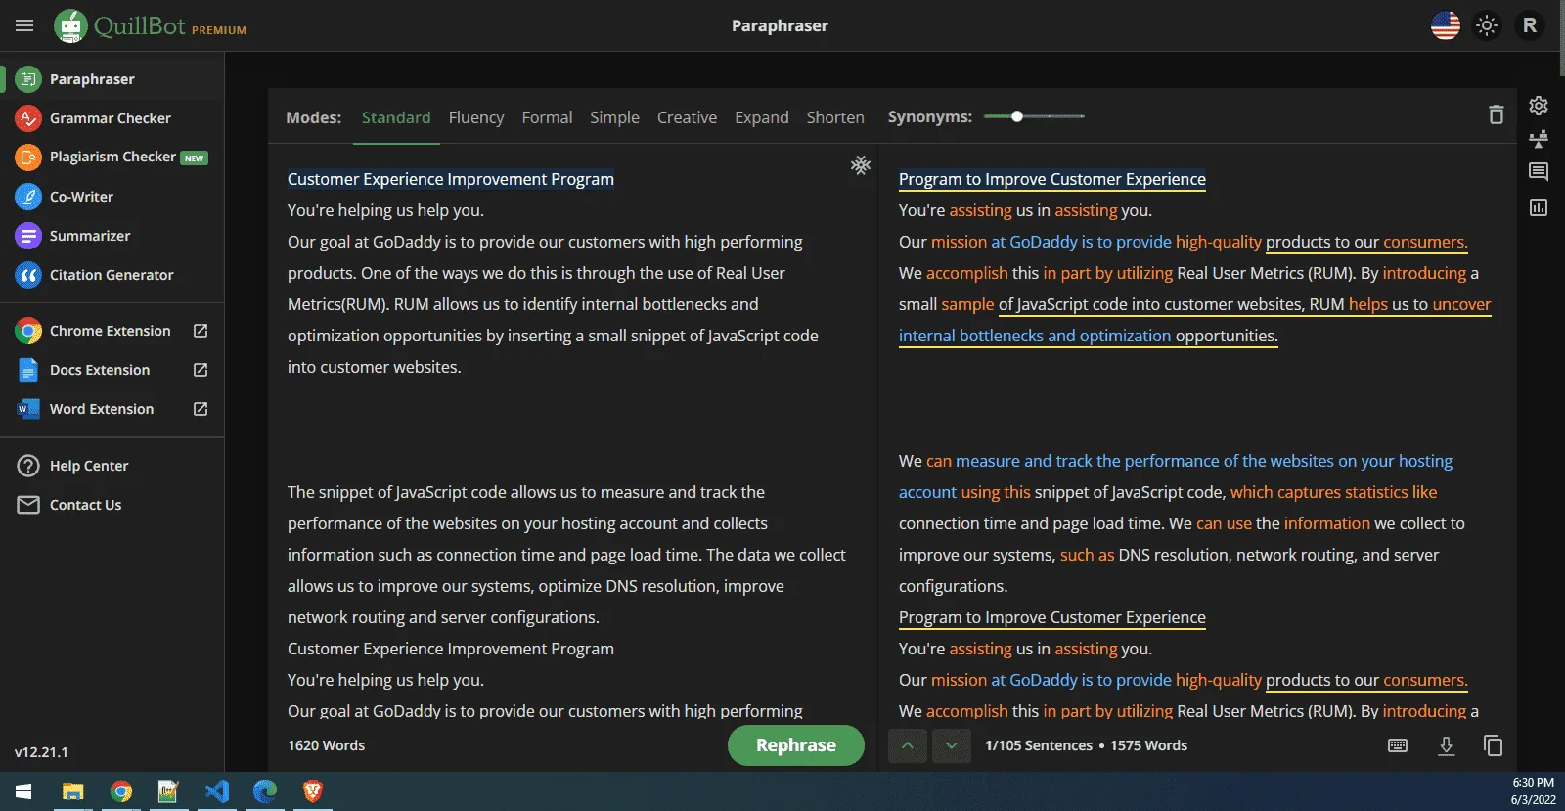Open the hotkeys keyboard icon

[1398, 745]
